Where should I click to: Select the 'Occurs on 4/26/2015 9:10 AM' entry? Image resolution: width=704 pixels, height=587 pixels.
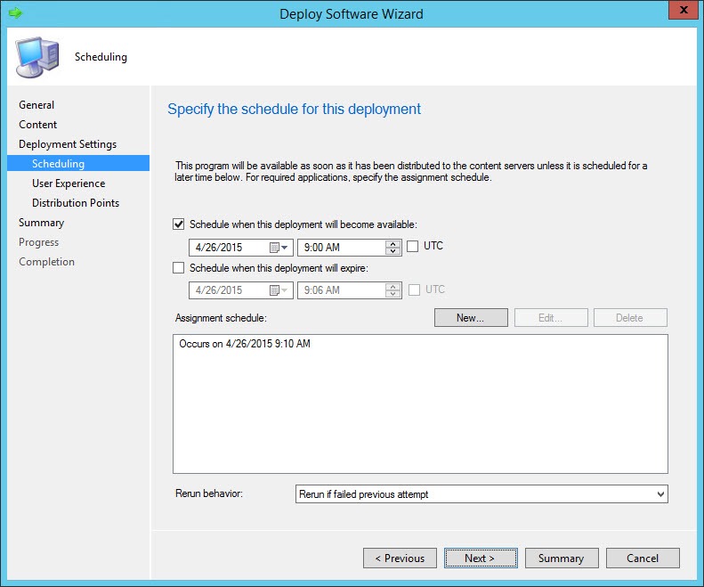click(245, 344)
